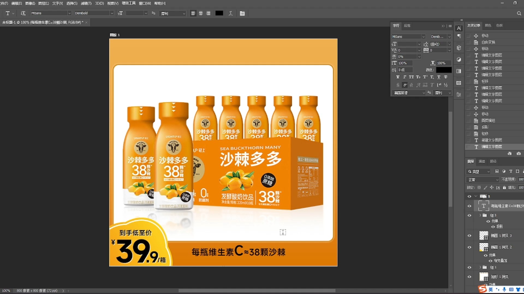Screen dimensions: 524x294
Task: Open the Character panel dock icon (A|)
Action: 459,28
